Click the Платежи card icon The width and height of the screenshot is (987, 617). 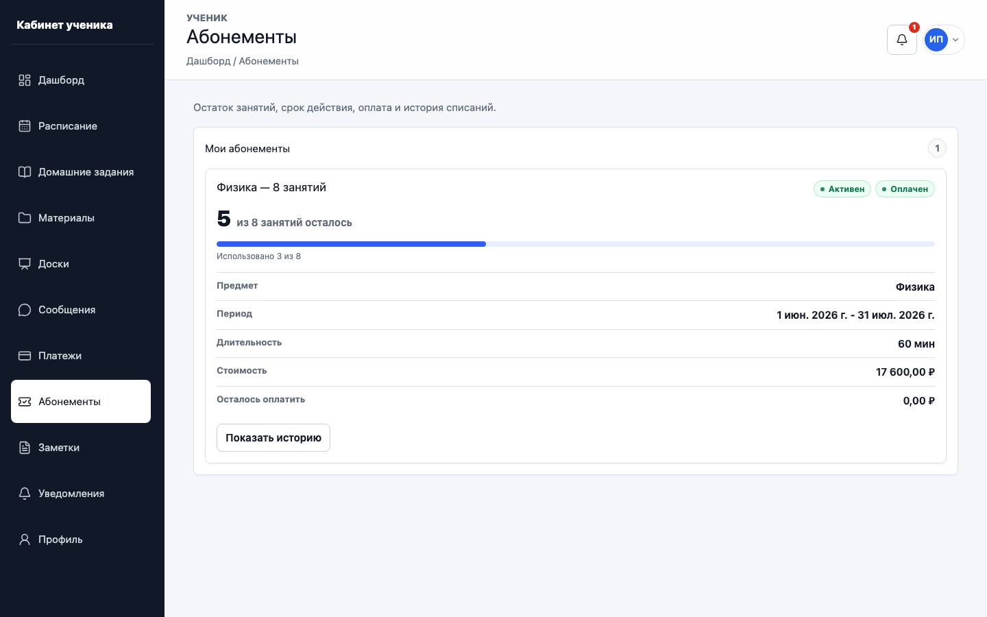[25, 356]
